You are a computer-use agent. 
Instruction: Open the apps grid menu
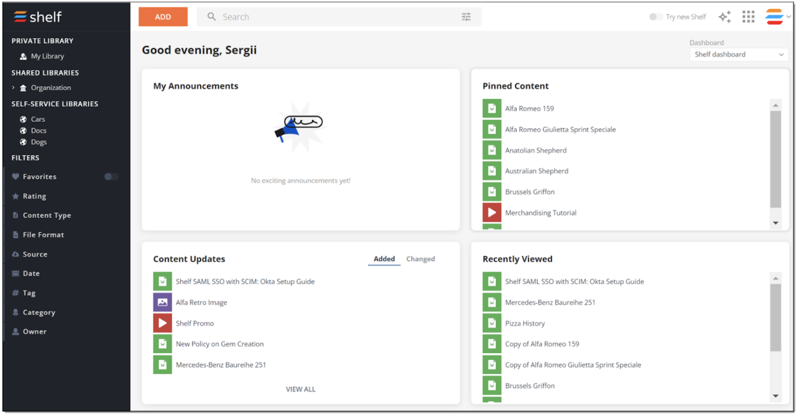pos(748,17)
